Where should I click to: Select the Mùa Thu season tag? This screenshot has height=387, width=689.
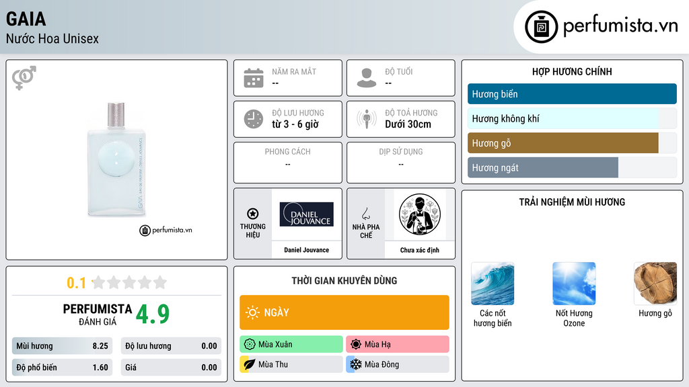pyautogui.click(x=291, y=364)
